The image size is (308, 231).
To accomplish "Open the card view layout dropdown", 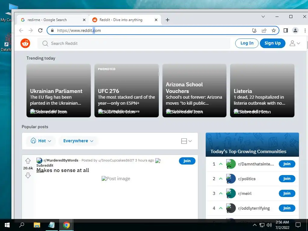I will click(186, 141).
